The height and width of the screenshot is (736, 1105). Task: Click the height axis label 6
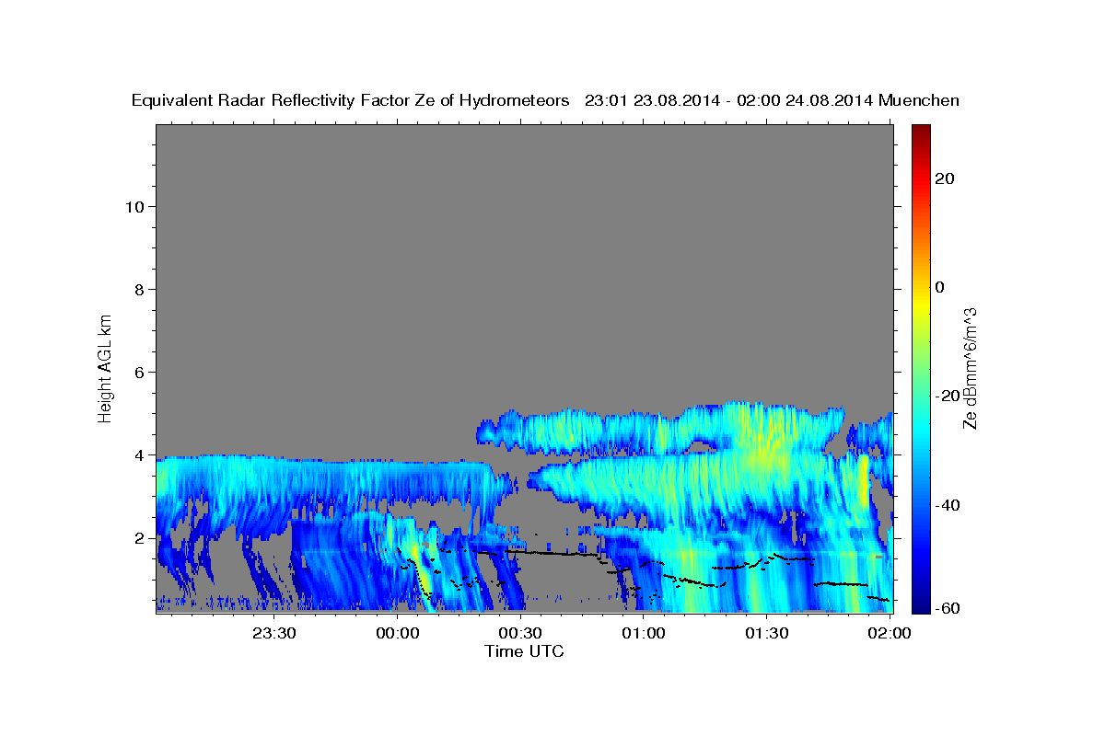pyautogui.click(x=140, y=372)
